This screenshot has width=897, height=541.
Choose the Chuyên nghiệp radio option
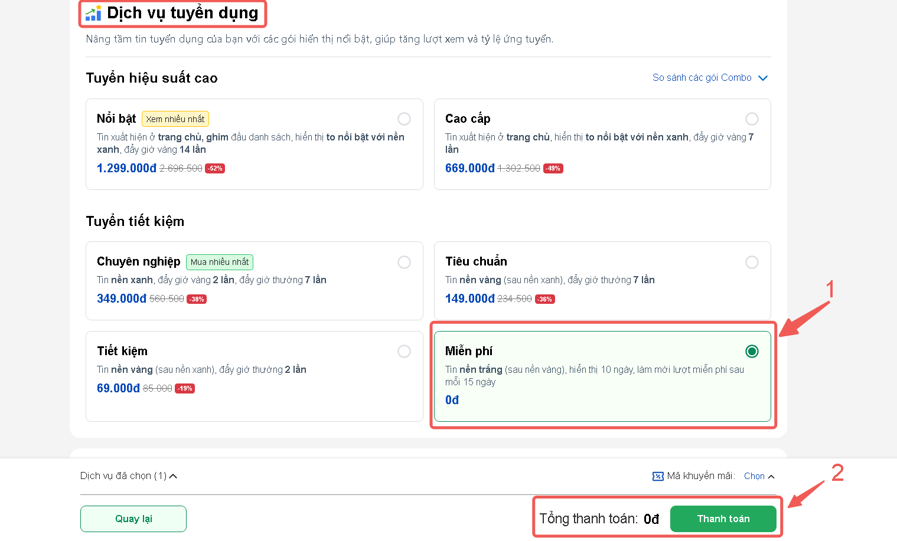404,262
